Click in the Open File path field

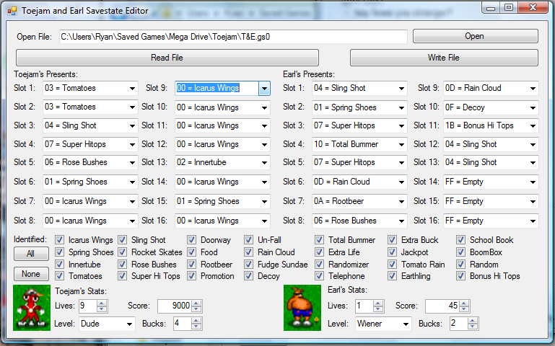point(233,37)
